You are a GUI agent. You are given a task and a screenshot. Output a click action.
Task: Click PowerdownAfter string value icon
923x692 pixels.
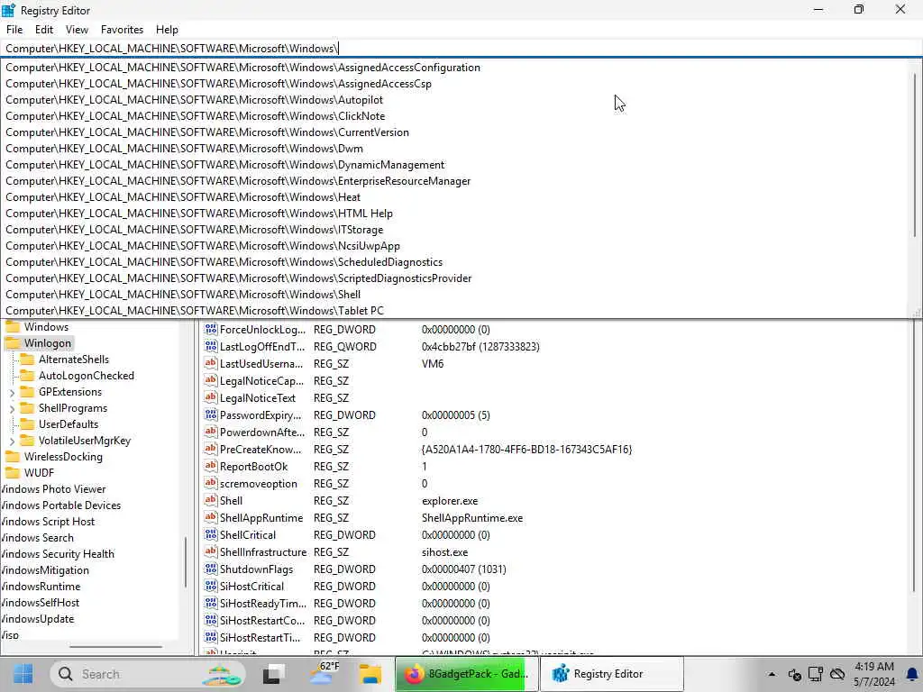210,432
